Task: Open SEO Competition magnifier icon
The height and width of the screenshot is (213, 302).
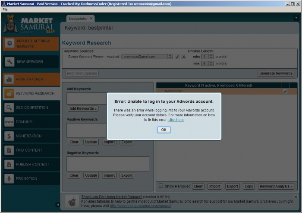Action: click(9, 108)
